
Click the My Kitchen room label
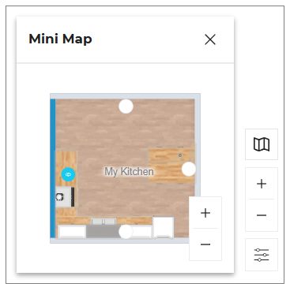click(129, 172)
